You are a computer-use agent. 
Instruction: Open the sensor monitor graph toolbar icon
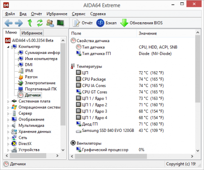[x=60, y=23]
